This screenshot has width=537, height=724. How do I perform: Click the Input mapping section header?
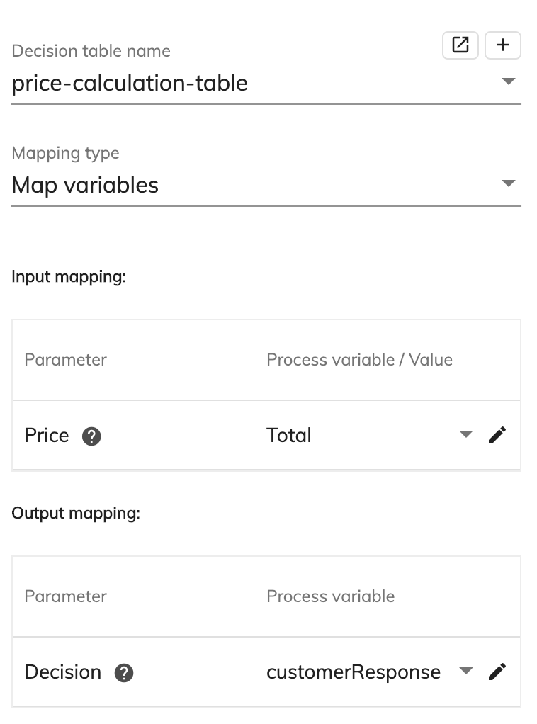click(67, 277)
